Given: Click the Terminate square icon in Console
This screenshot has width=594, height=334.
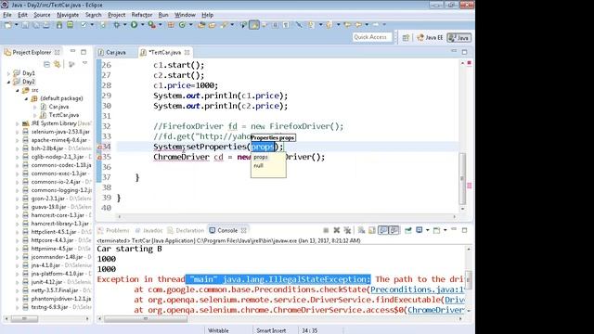Looking at the screenshot, I should point(326,230).
